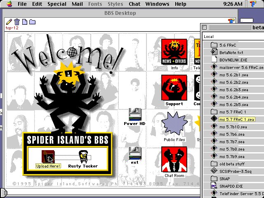264x198 pixels.
Task: Open the Apple menu
Action: [x=9, y=4]
